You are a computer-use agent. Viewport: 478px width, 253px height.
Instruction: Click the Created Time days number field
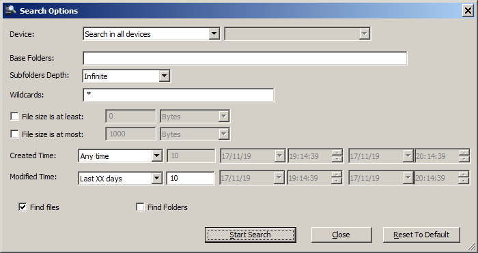[191, 156]
